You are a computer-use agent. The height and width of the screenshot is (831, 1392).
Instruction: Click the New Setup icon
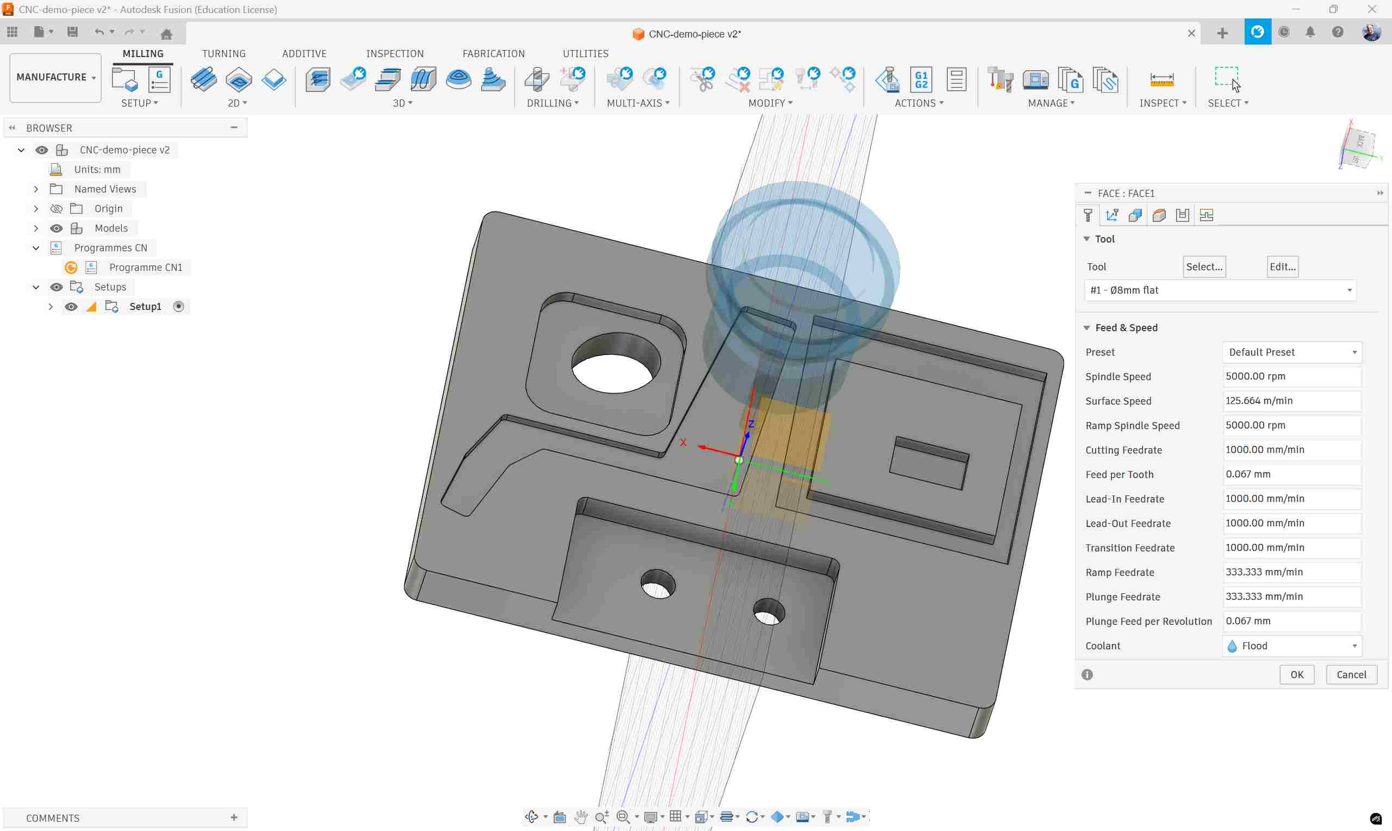pyautogui.click(x=125, y=79)
